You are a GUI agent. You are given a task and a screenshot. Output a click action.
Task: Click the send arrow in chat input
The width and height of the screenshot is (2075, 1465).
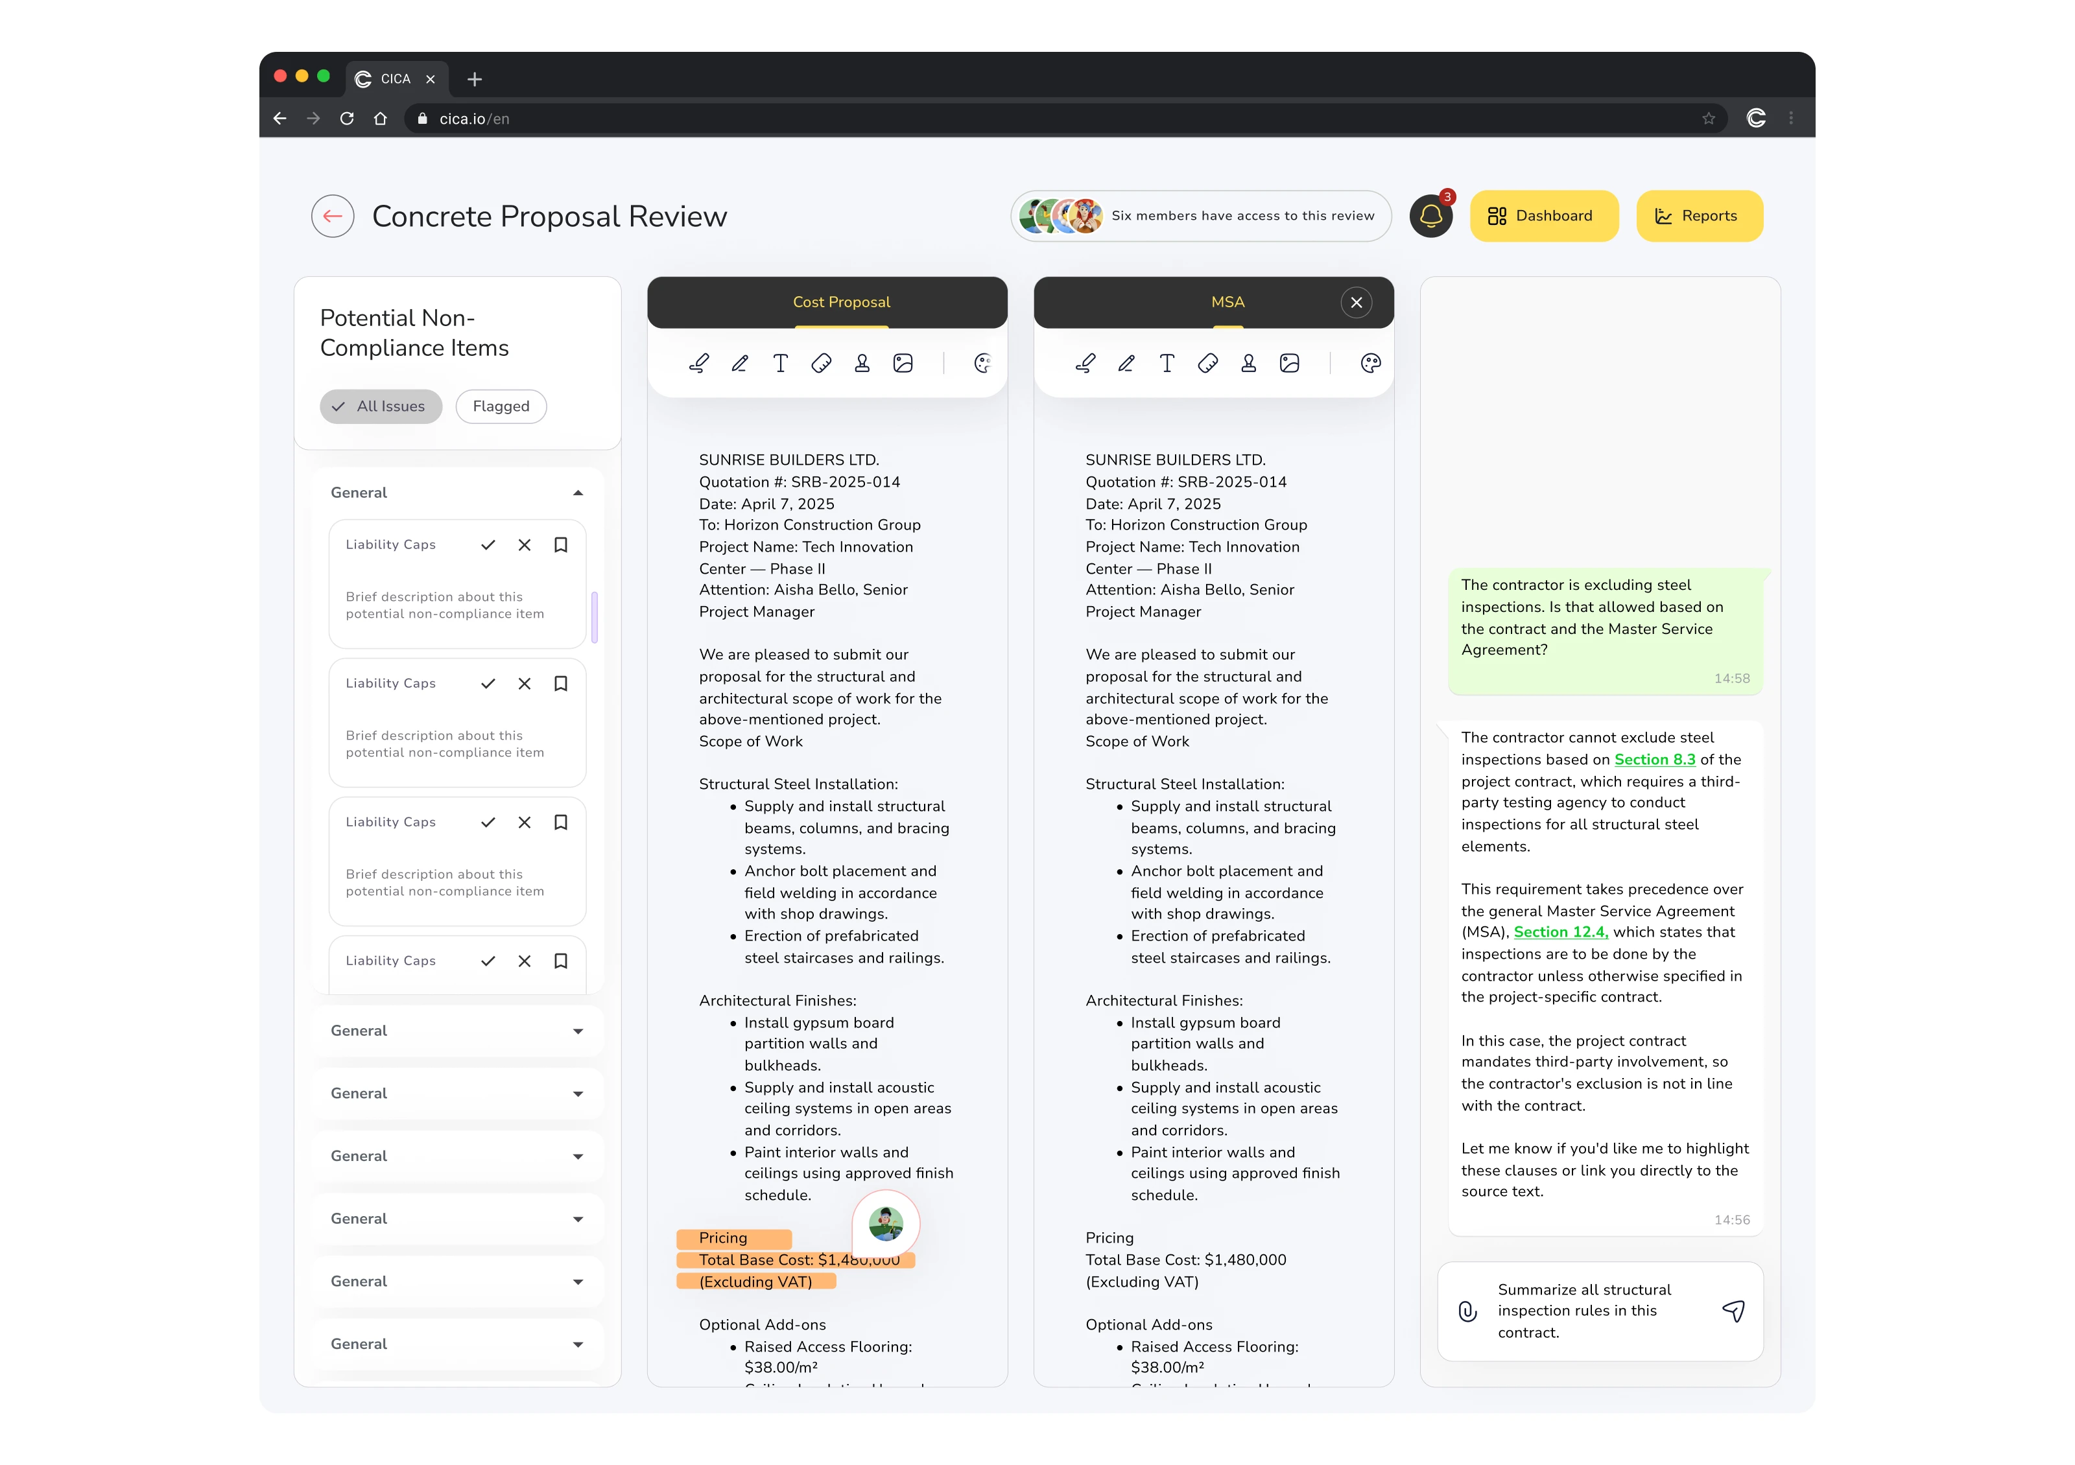1733,1311
